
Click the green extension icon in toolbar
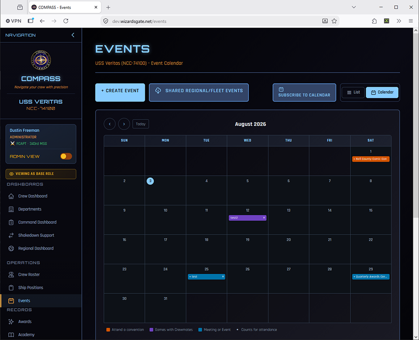point(386,21)
